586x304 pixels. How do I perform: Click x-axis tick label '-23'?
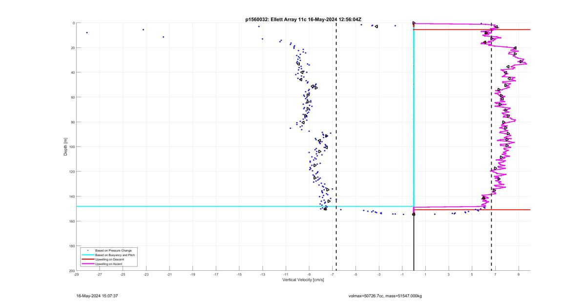(x=146, y=274)
